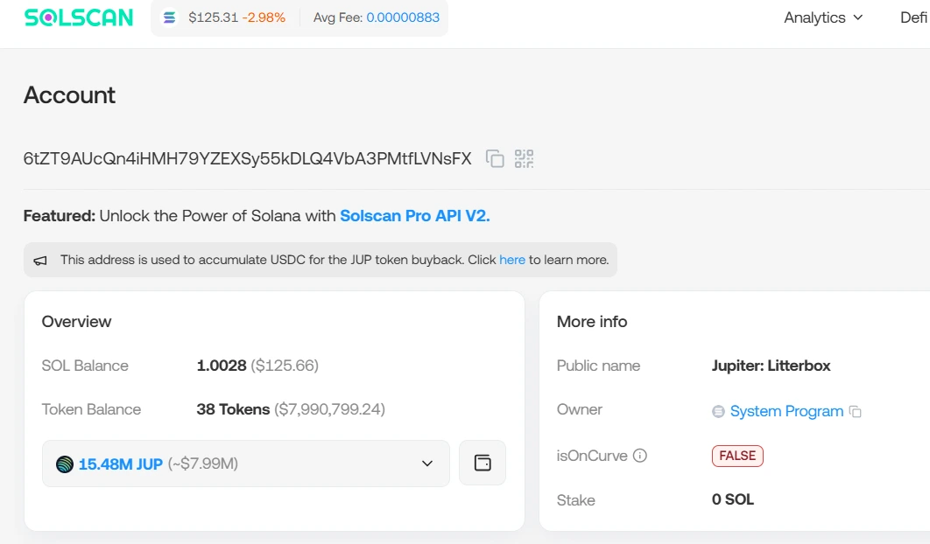Click the account address text
The width and height of the screenshot is (930, 544).
[x=247, y=159]
